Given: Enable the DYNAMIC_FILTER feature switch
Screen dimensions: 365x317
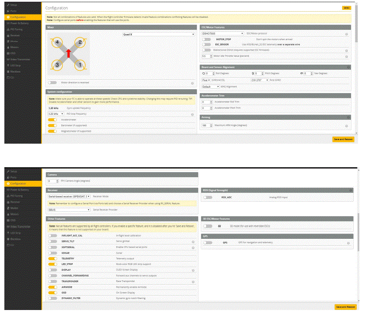Looking at the screenshot, I should click(52, 298).
